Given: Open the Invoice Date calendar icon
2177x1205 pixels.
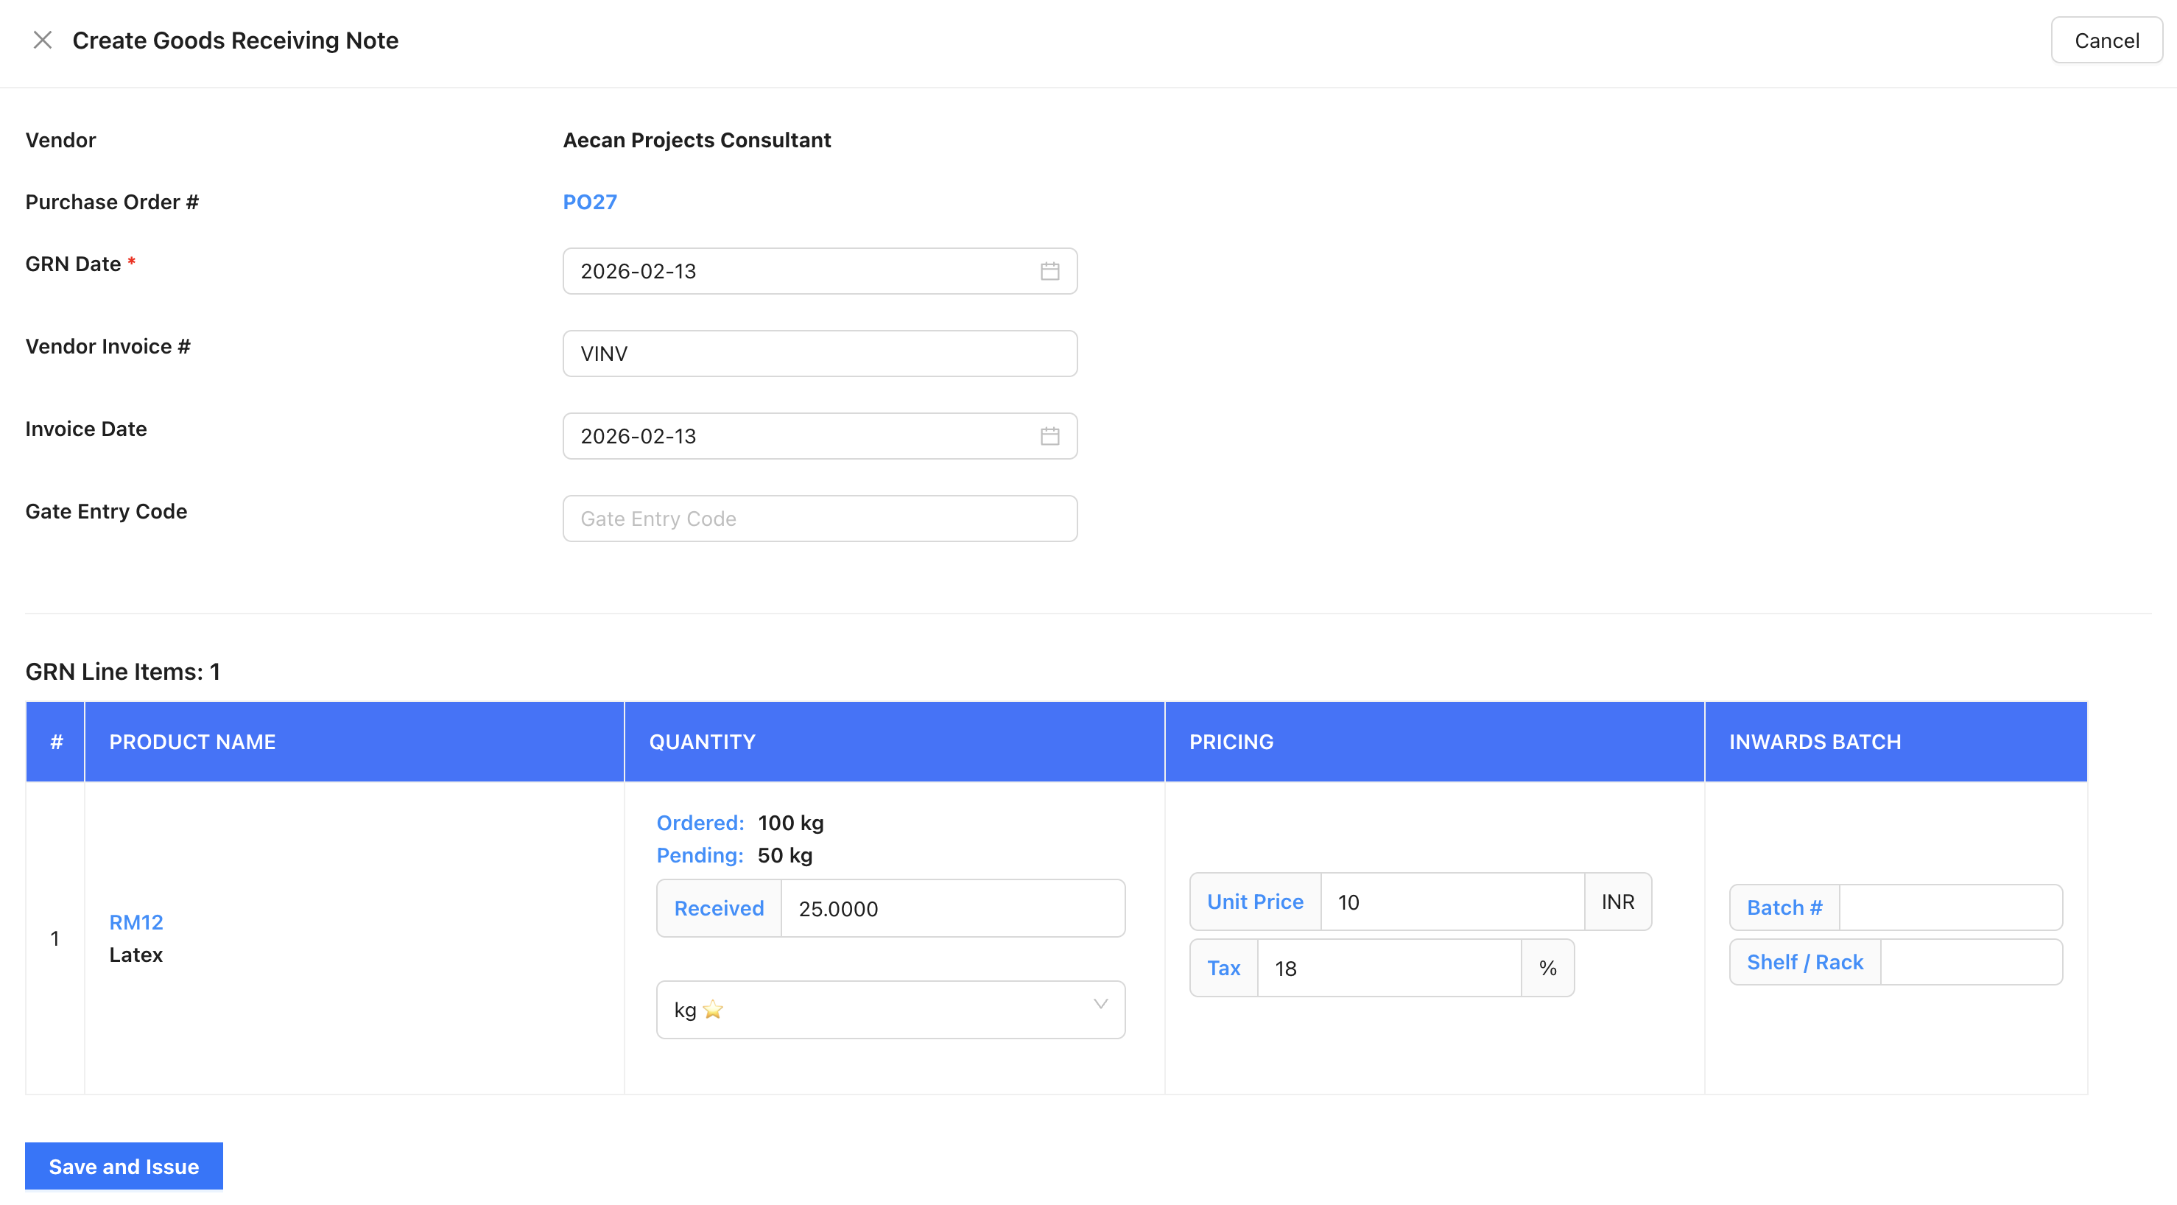Looking at the screenshot, I should click(x=1049, y=436).
